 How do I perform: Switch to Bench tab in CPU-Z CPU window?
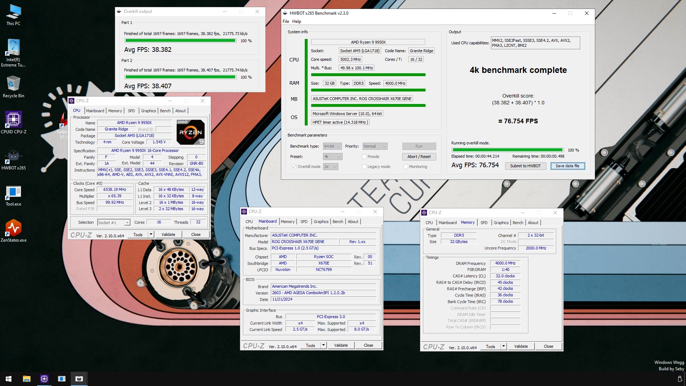click(165, 111)
